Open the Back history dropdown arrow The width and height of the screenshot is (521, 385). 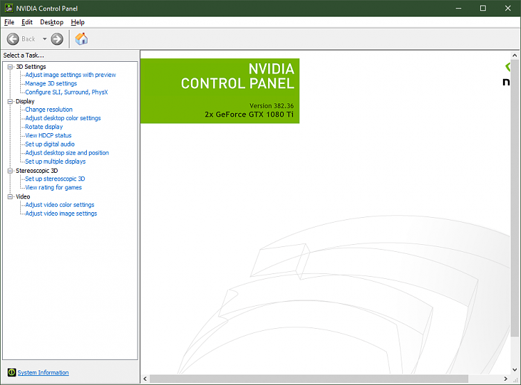click(x=44, y=39)
